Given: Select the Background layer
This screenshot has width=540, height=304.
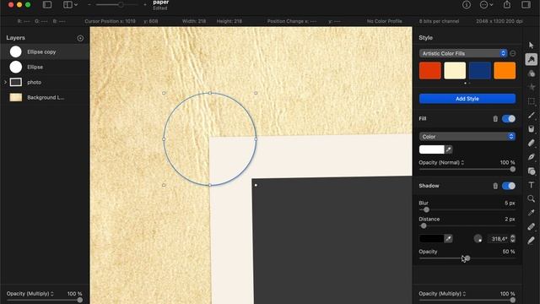Looking at the screenshot, I should (x=45, y=97).
